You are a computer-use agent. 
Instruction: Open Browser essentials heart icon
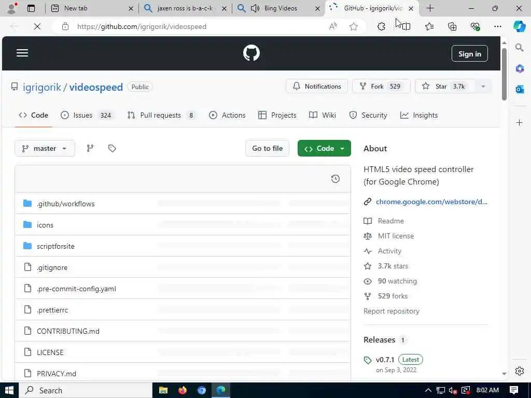pos(475,26)
